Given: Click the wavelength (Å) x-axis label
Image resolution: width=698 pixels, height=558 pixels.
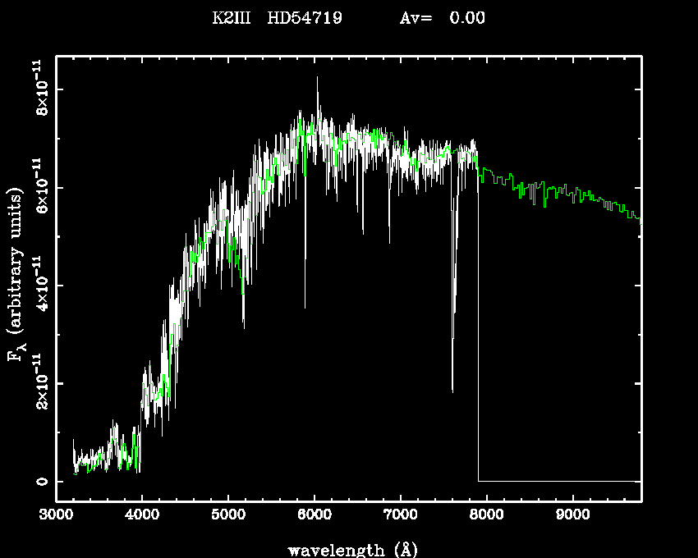Looking at the screenshot, I should (x=349, y=549).
